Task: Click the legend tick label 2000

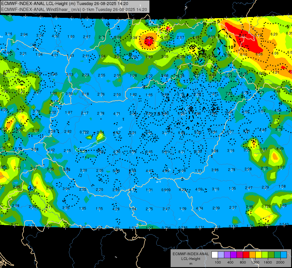Action: [280, 262]
